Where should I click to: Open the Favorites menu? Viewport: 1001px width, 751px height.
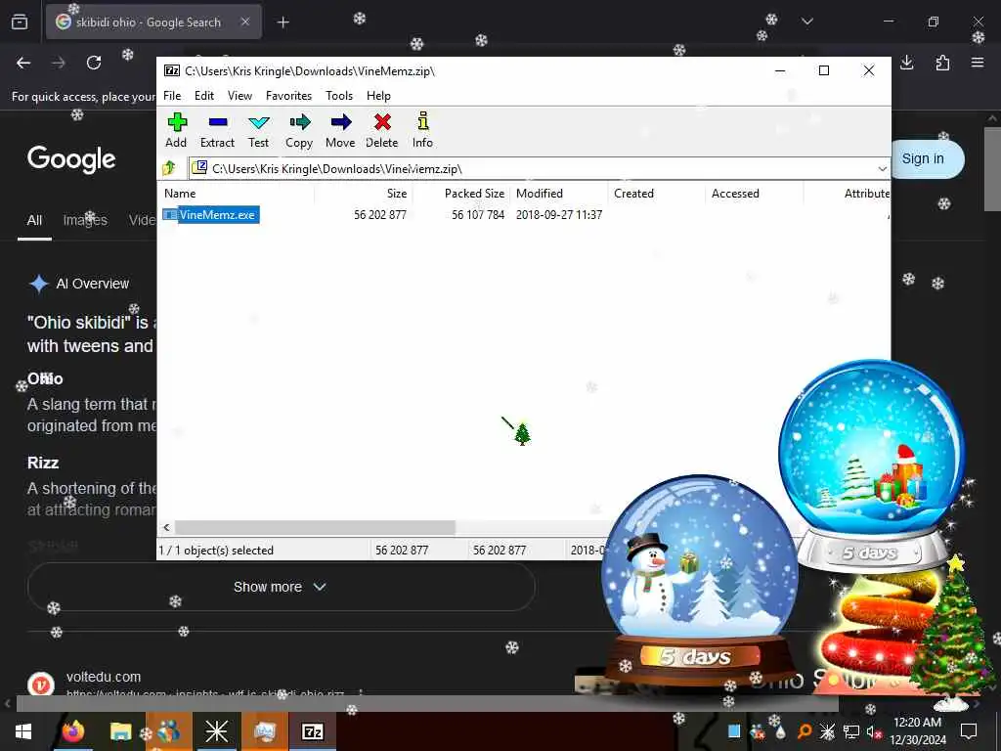pos(288,96)
